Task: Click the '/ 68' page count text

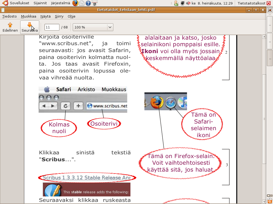Action: 65,27
